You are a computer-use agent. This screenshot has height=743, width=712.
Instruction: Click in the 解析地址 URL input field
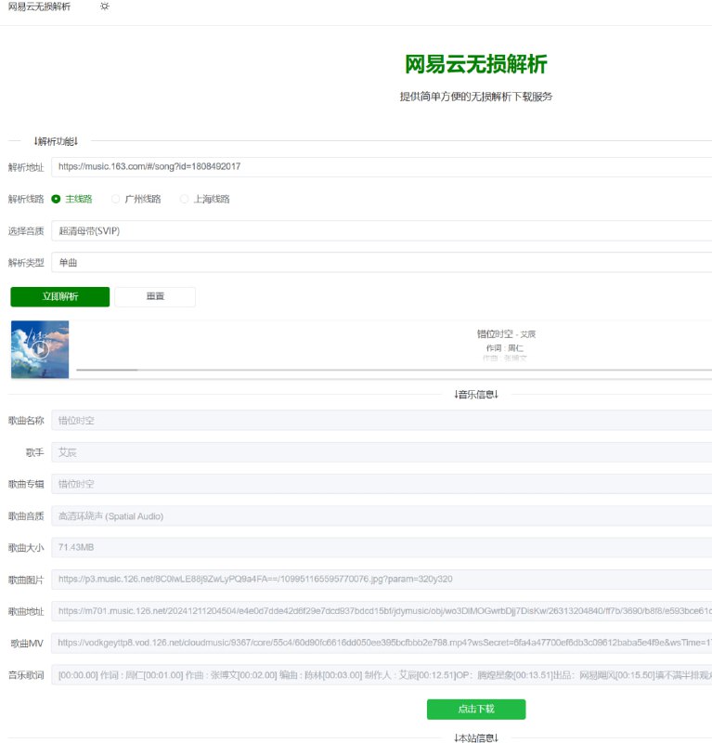coord(382,167)
